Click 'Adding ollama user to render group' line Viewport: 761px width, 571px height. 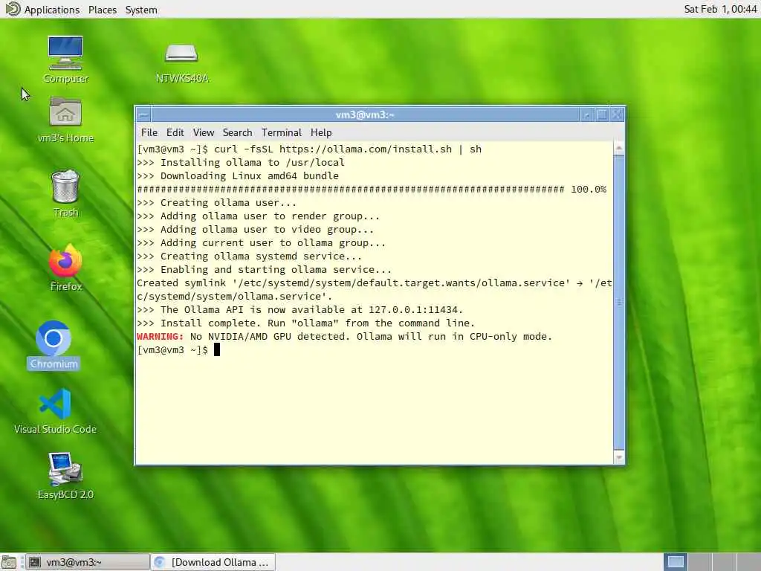tap(258, 216)
